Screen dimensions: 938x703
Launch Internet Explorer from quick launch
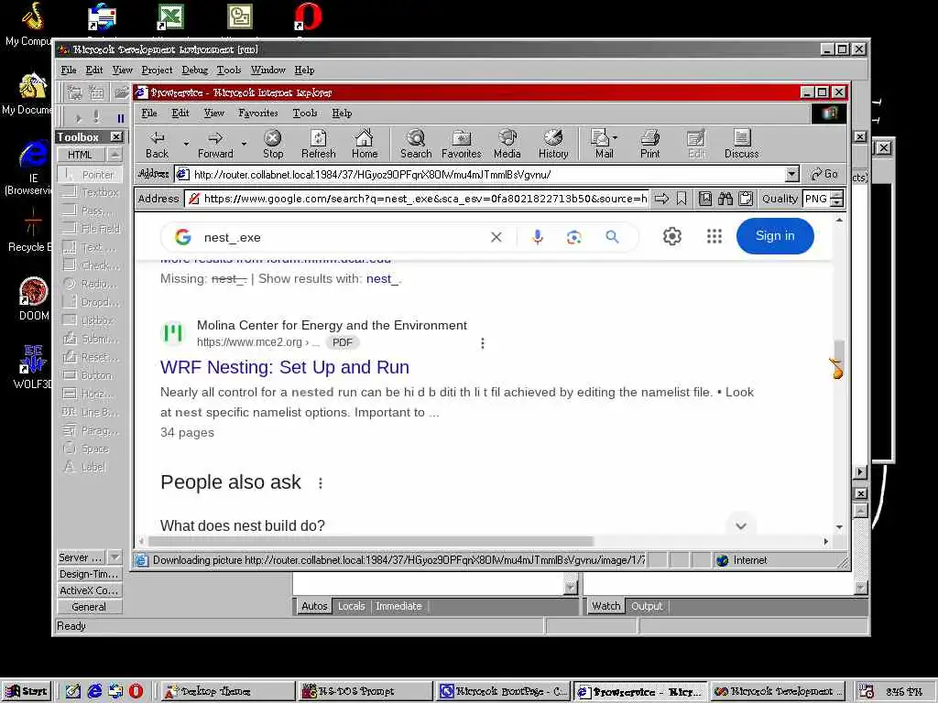[x=94, y=691]
